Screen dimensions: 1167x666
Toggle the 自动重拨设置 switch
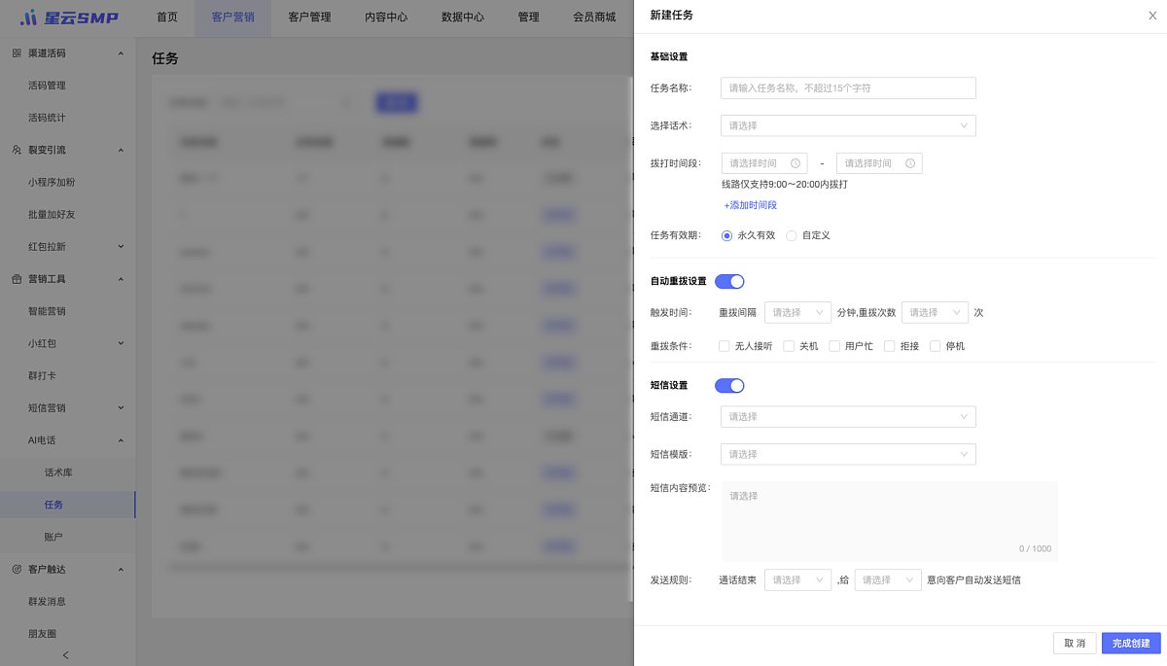pos(729,281)
